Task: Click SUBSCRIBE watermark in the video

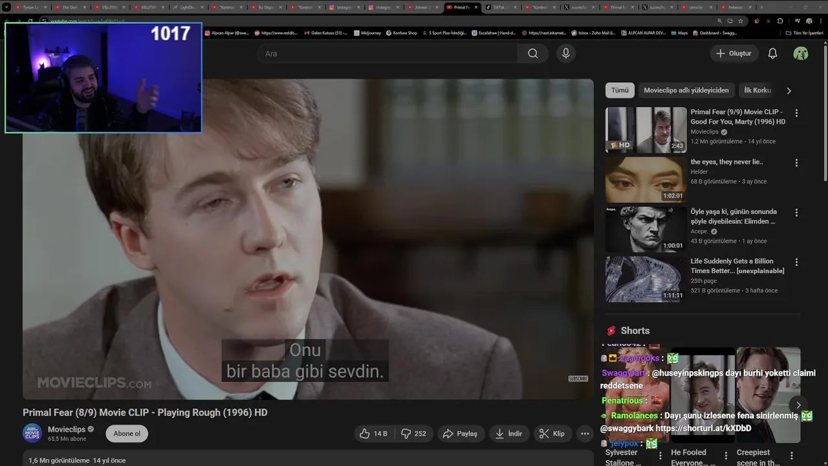Action: point(578,379)
